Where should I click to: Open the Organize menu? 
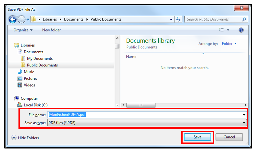pyautogui.click(x=23, y=30)
